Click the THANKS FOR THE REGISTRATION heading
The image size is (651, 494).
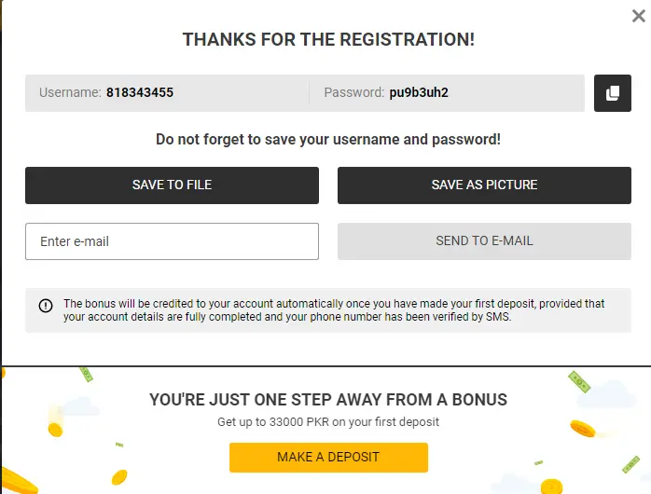pyautogui.click(x=328, y=40)
